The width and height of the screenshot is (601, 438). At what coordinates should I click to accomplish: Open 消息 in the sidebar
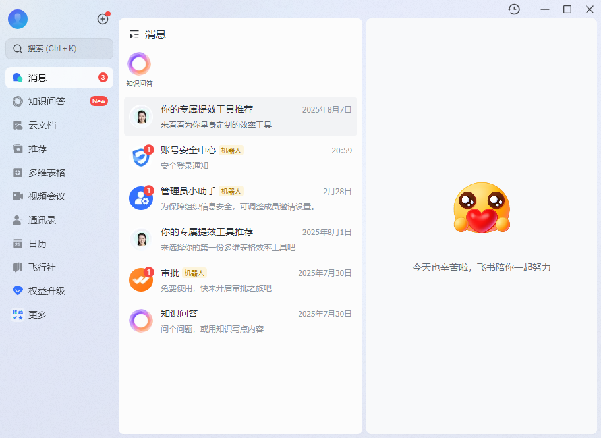point(59,78)
